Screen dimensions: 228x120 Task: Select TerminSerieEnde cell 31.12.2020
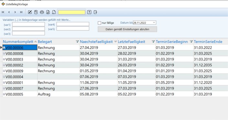click(x=211, y=82)
